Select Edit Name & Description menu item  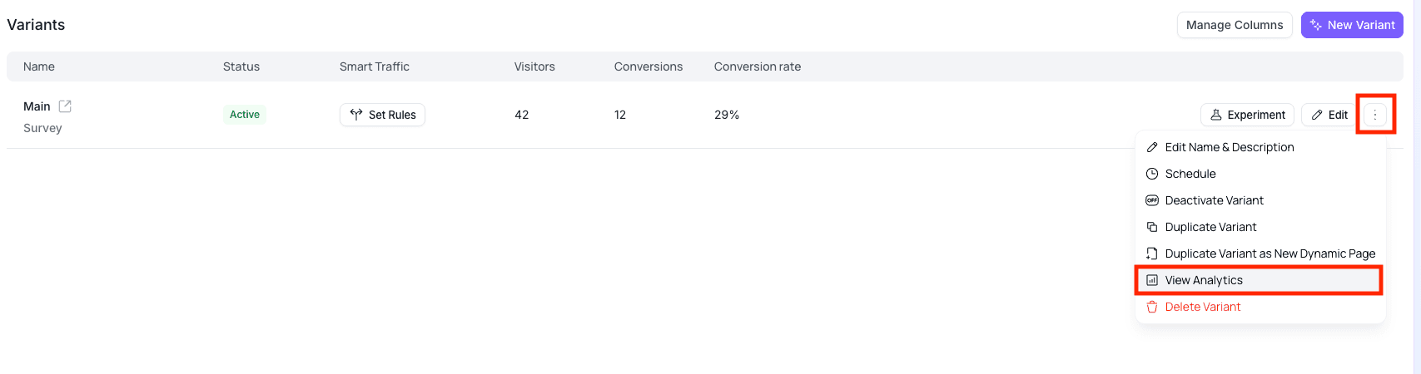[1260, 147]
